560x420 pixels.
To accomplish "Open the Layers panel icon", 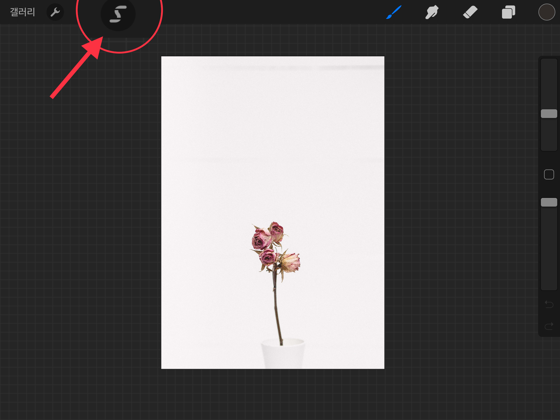I will [508, 12].
